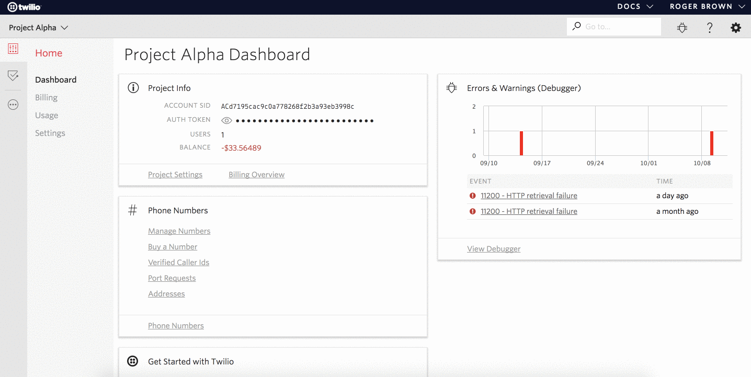This screenshot has width=751, height=377.
Task: Open the console dashboard sidebar icon
Action: [x=13, y=49]
